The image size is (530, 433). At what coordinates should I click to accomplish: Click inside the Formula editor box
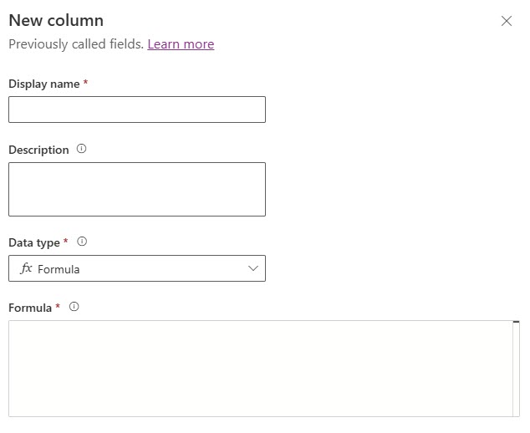pos(259,368)
